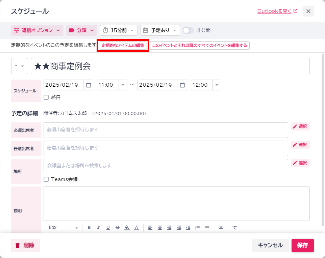This screenshot has height=258, width=325.
Task: Click inside the 説明 description text area
Action: coord(177,204)
